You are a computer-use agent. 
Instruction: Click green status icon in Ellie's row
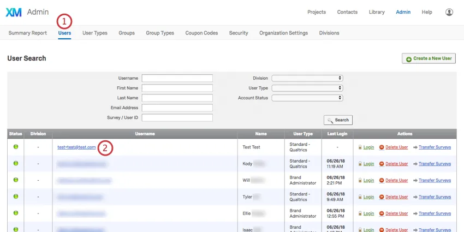pyautogui.click(x=15, y=212)
